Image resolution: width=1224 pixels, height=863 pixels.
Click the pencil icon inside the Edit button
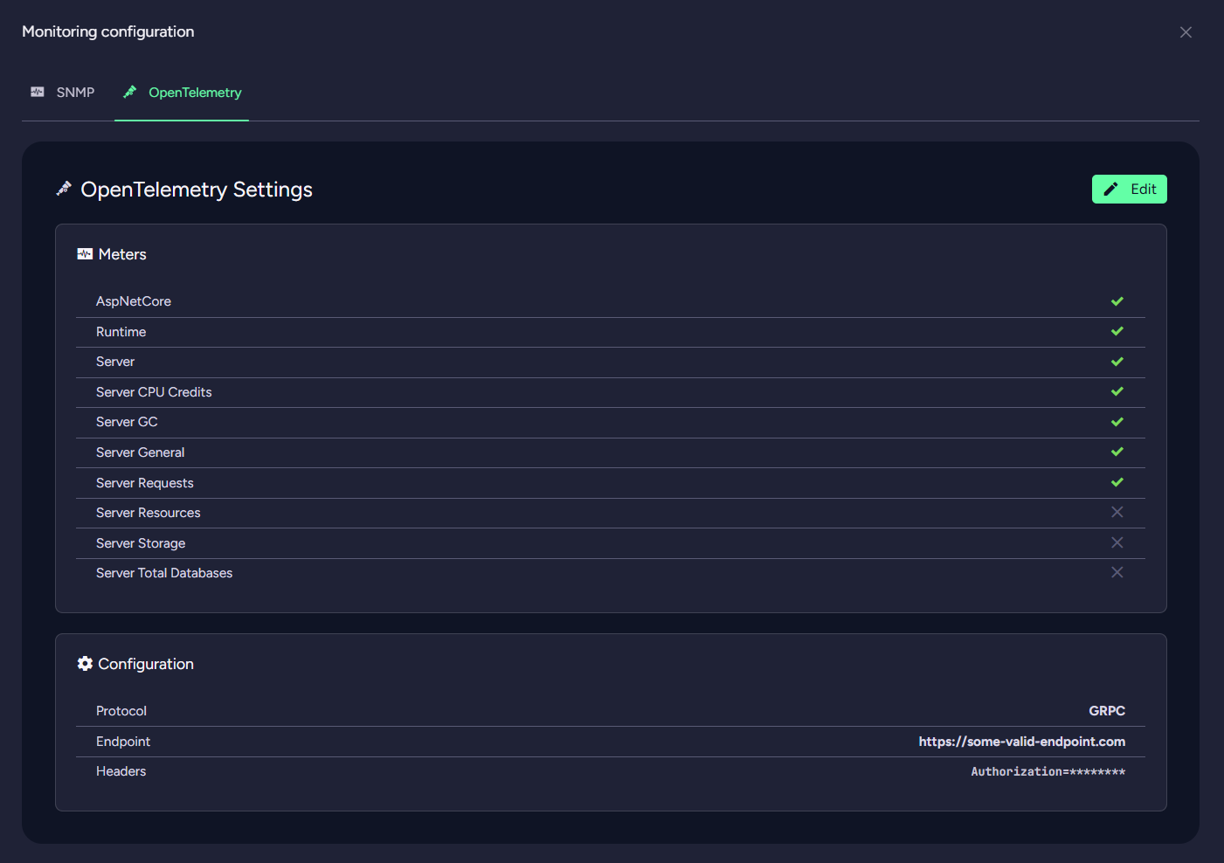(1111, 189)
